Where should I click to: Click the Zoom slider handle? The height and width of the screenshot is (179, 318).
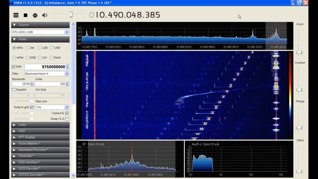tap(299, 53)
